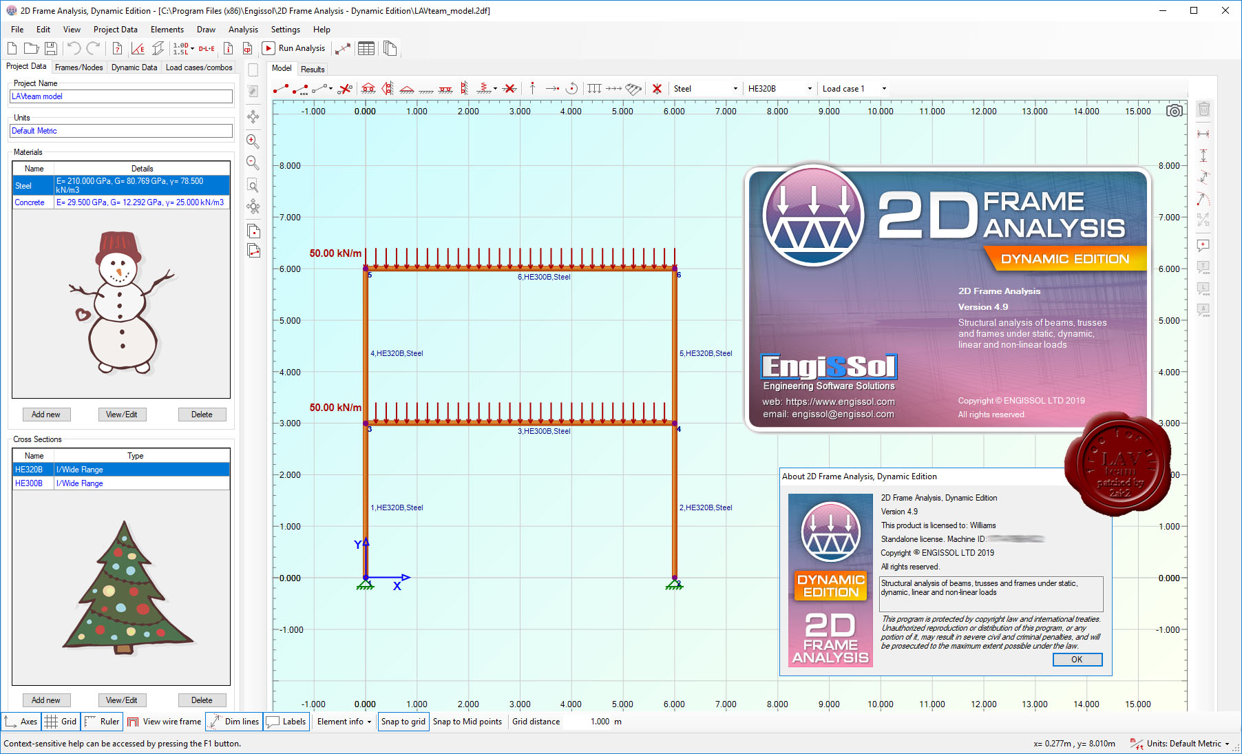Open the Settings menu
This screenshot has height=754, width=1242.
pos(285,30)
